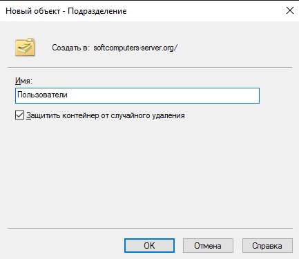Close the Новый объект dialog with X
This screenshot has height=259, width=299.
click(x=289, y=10)
